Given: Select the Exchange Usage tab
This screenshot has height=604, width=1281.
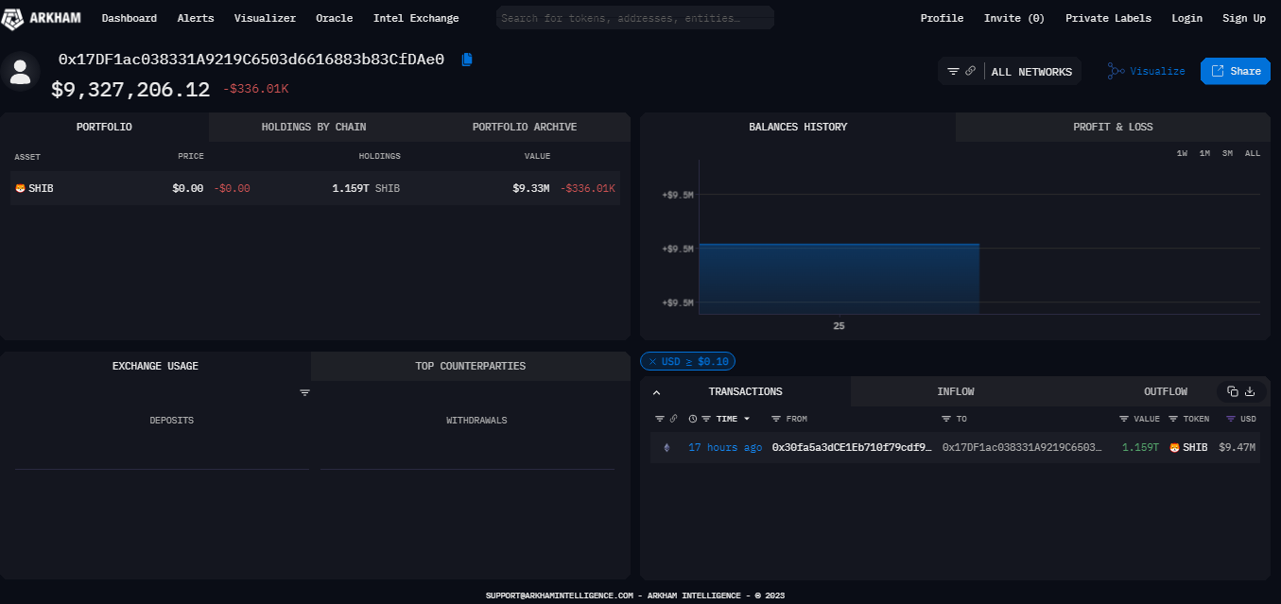Looking at the screenshot, I should point(155,366).
